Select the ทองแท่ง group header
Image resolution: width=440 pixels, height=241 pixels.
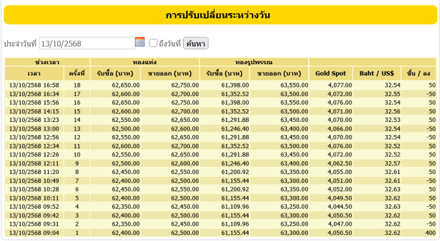pyautogui.click(x=145, y=61)
